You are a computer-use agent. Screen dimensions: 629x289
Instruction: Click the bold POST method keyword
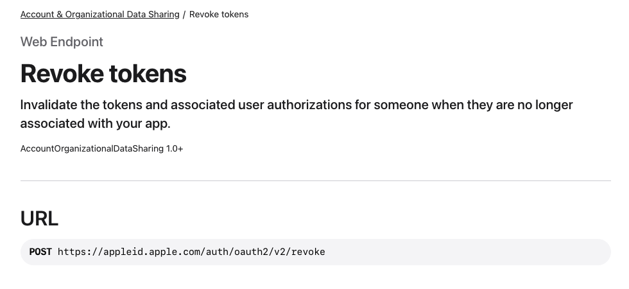click(40, 252)
